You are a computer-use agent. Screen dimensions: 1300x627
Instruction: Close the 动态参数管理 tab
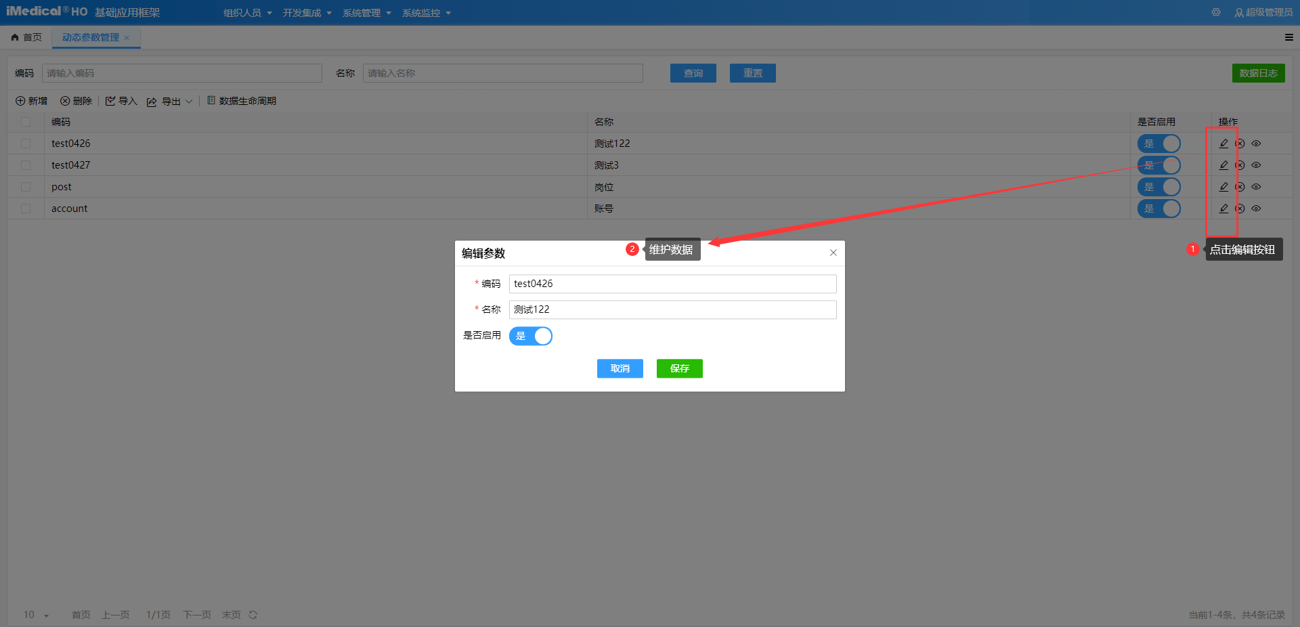click(x=127, y=38)
